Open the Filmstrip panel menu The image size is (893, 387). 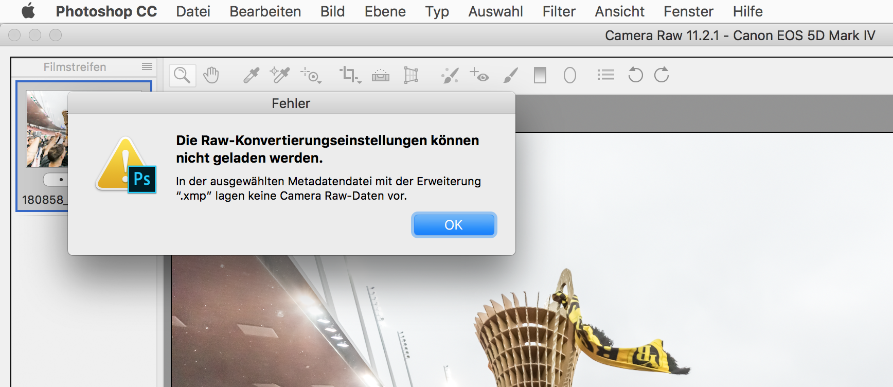coord(147,67)
